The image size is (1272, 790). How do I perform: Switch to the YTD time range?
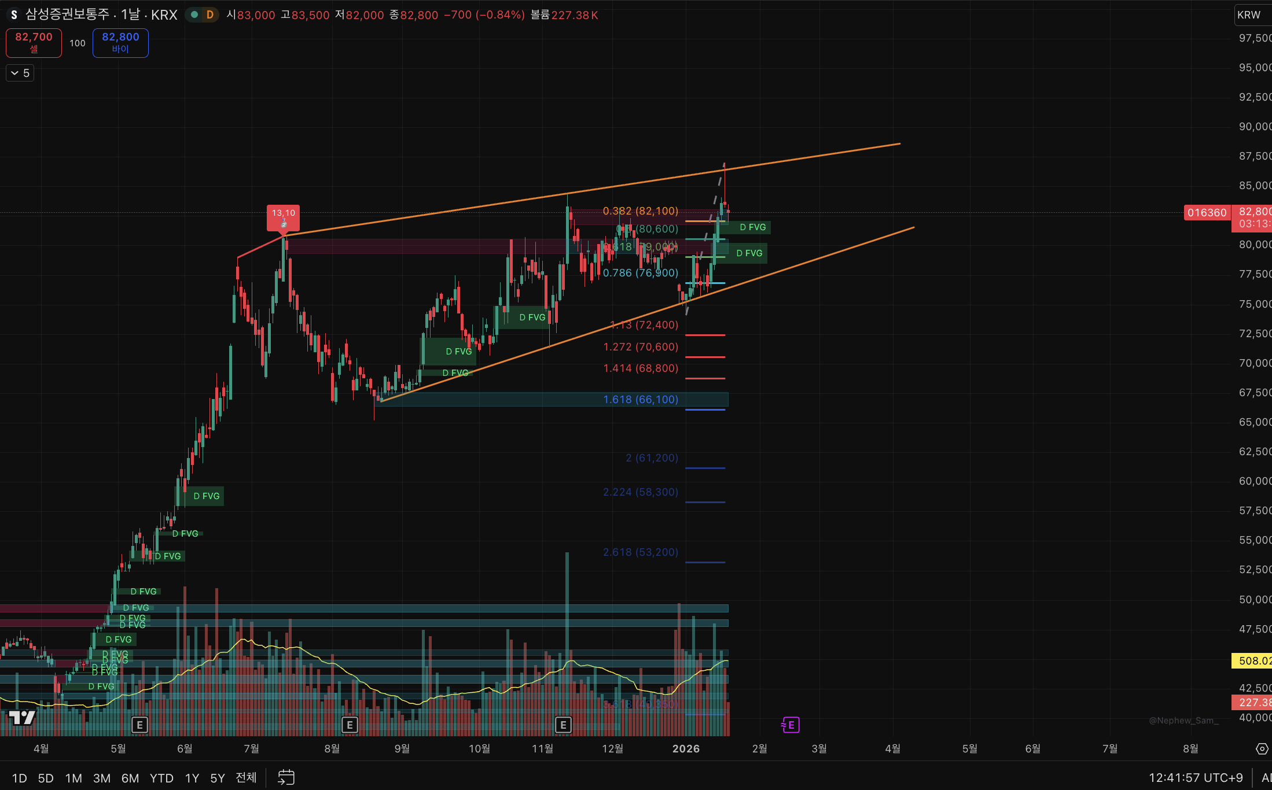tap(161, 778)
